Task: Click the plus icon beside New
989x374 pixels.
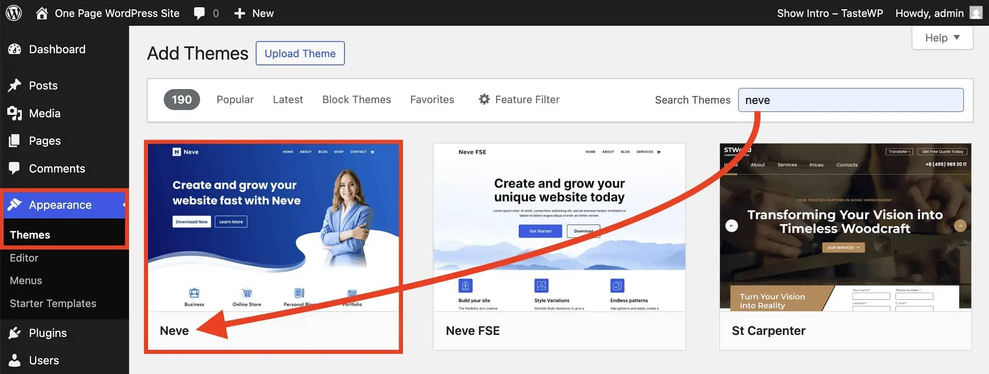Action: coord(239,13)
